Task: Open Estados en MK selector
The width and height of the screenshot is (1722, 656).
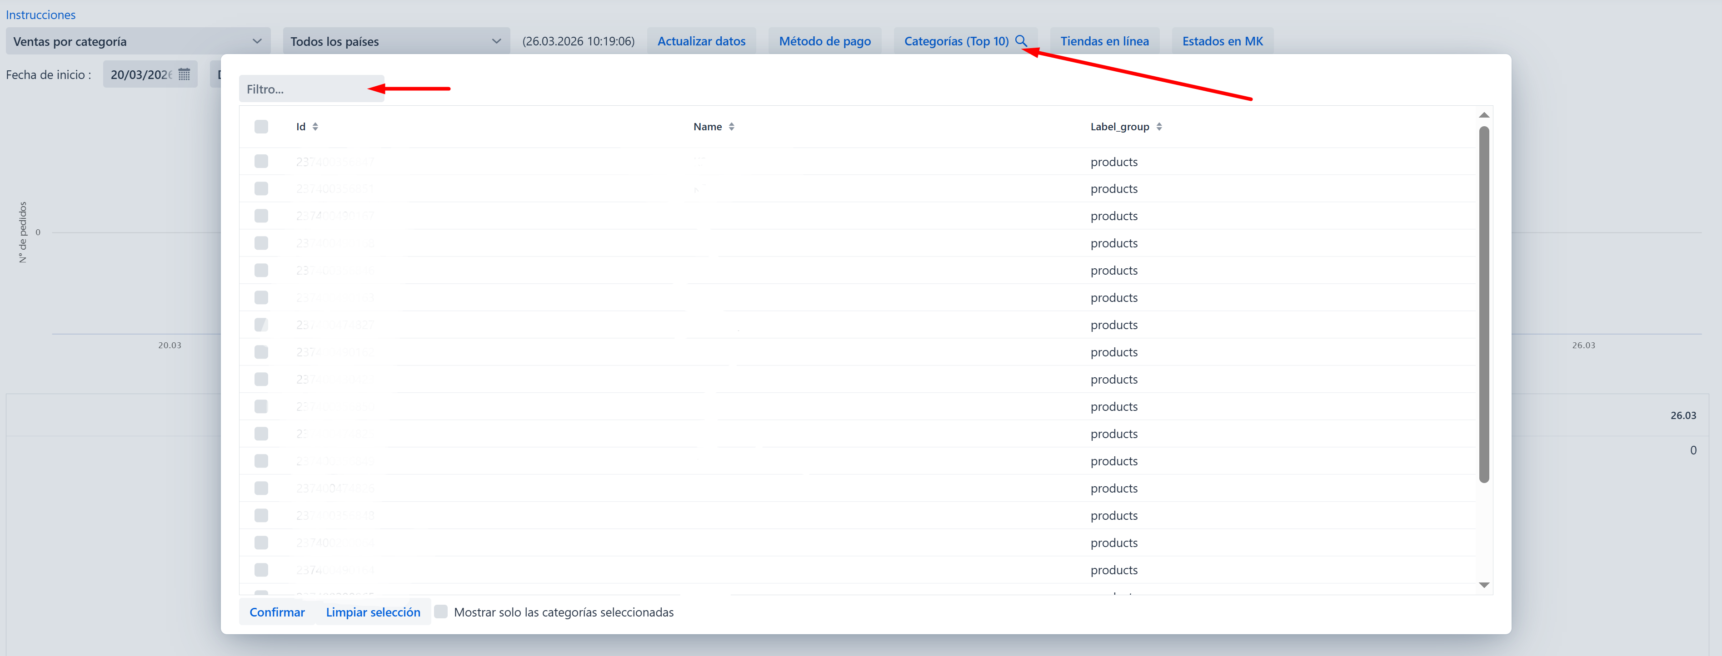Action: click(x=1222, y=41)
